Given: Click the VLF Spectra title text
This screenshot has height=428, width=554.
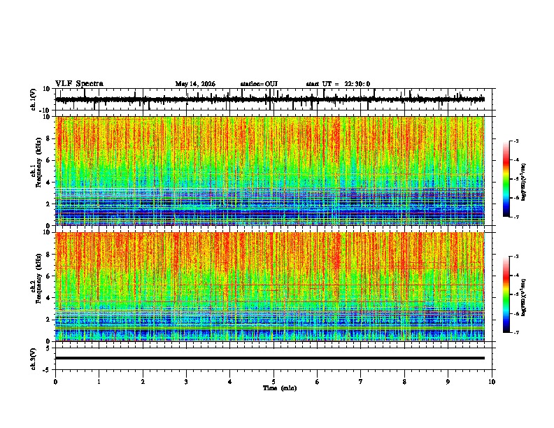Looking at the screenshot, I should (79, 84).
